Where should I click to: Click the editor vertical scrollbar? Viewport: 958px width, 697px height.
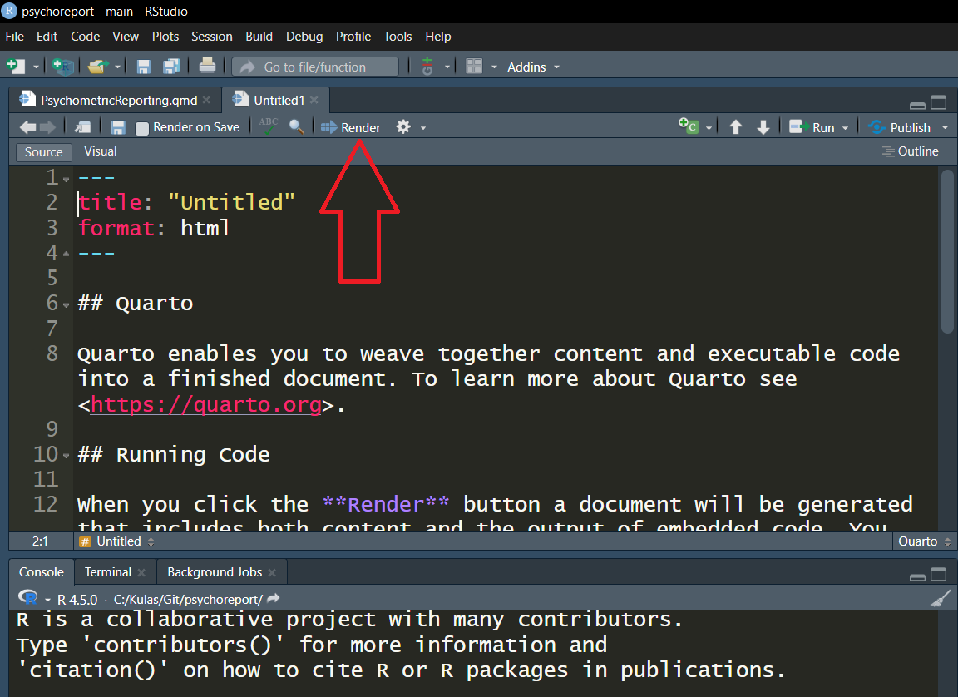947,250
